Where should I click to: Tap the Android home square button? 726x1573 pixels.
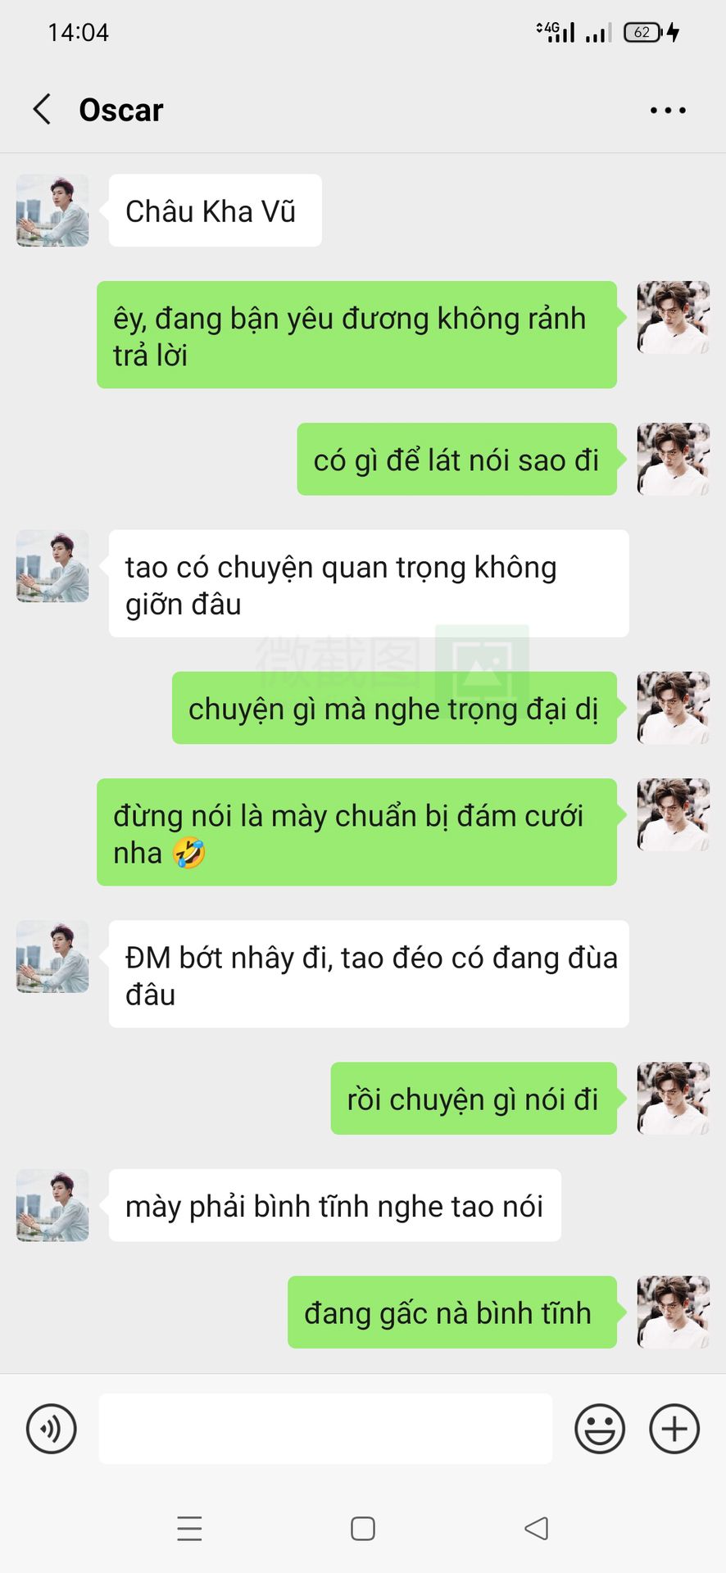point(363,1529)
